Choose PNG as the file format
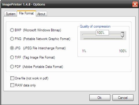 tap(12, 39)
